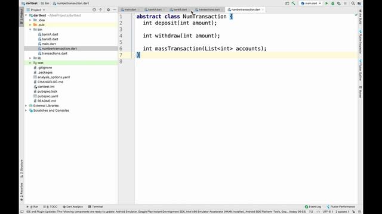Open project structure icon at top right
This screenshot has height=214, width=382.
359,4
